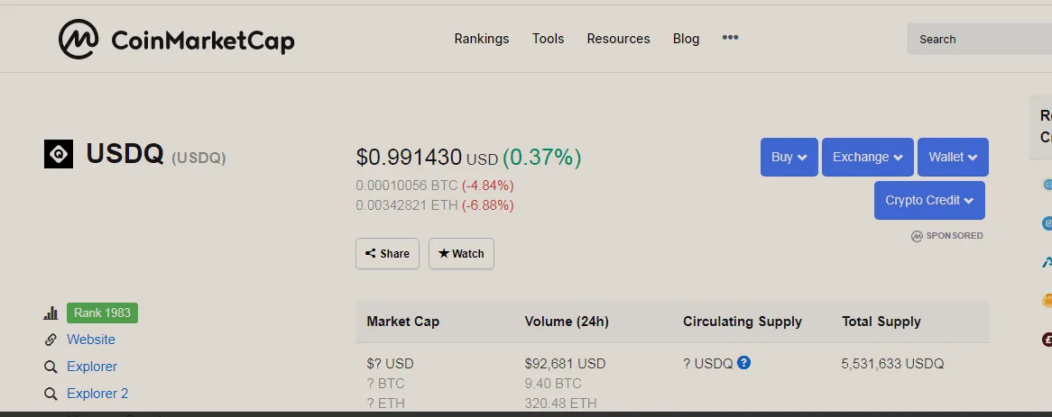Click the magnifier icon beside Explorer 2
This screenshot has width=1052, height=417.
(51, 394)
